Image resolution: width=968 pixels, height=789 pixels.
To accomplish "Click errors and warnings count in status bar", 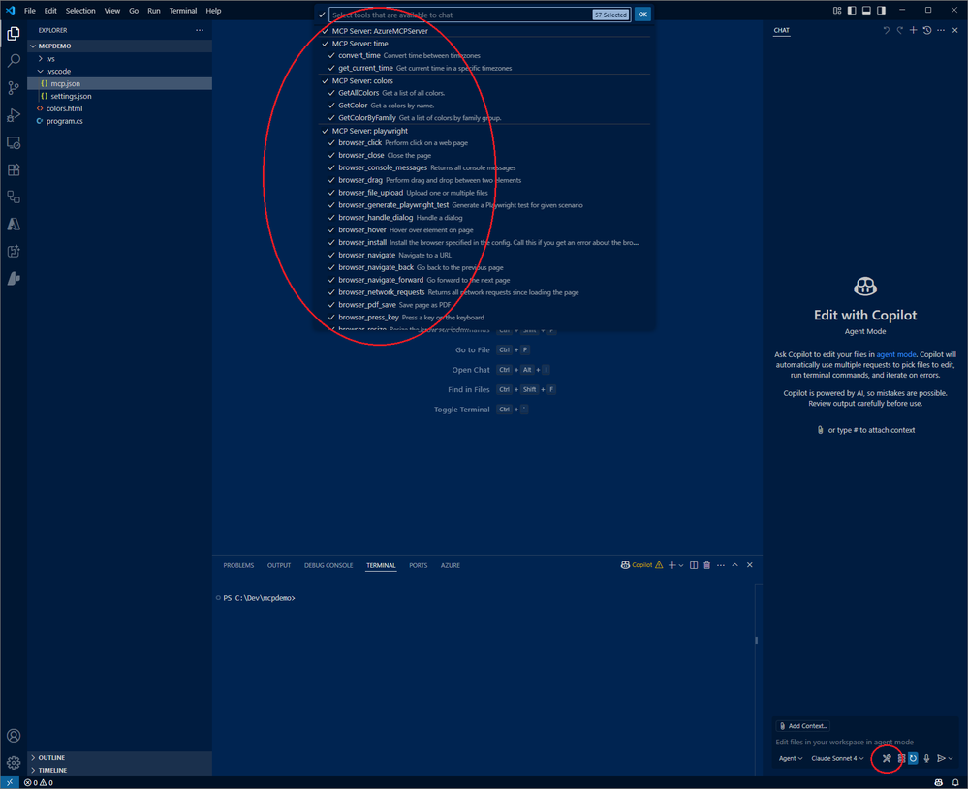I will 39,782.
